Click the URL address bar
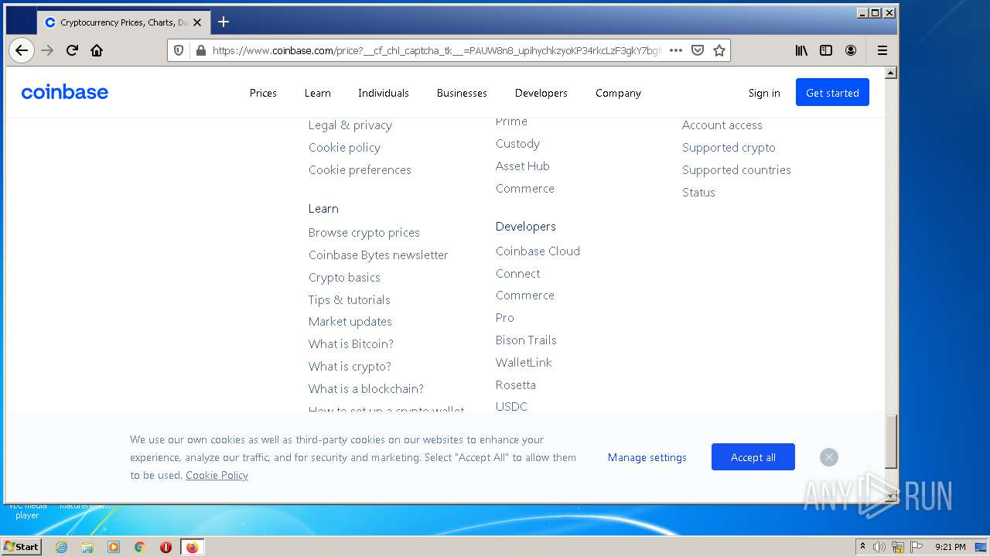 (x=437, y=50)
